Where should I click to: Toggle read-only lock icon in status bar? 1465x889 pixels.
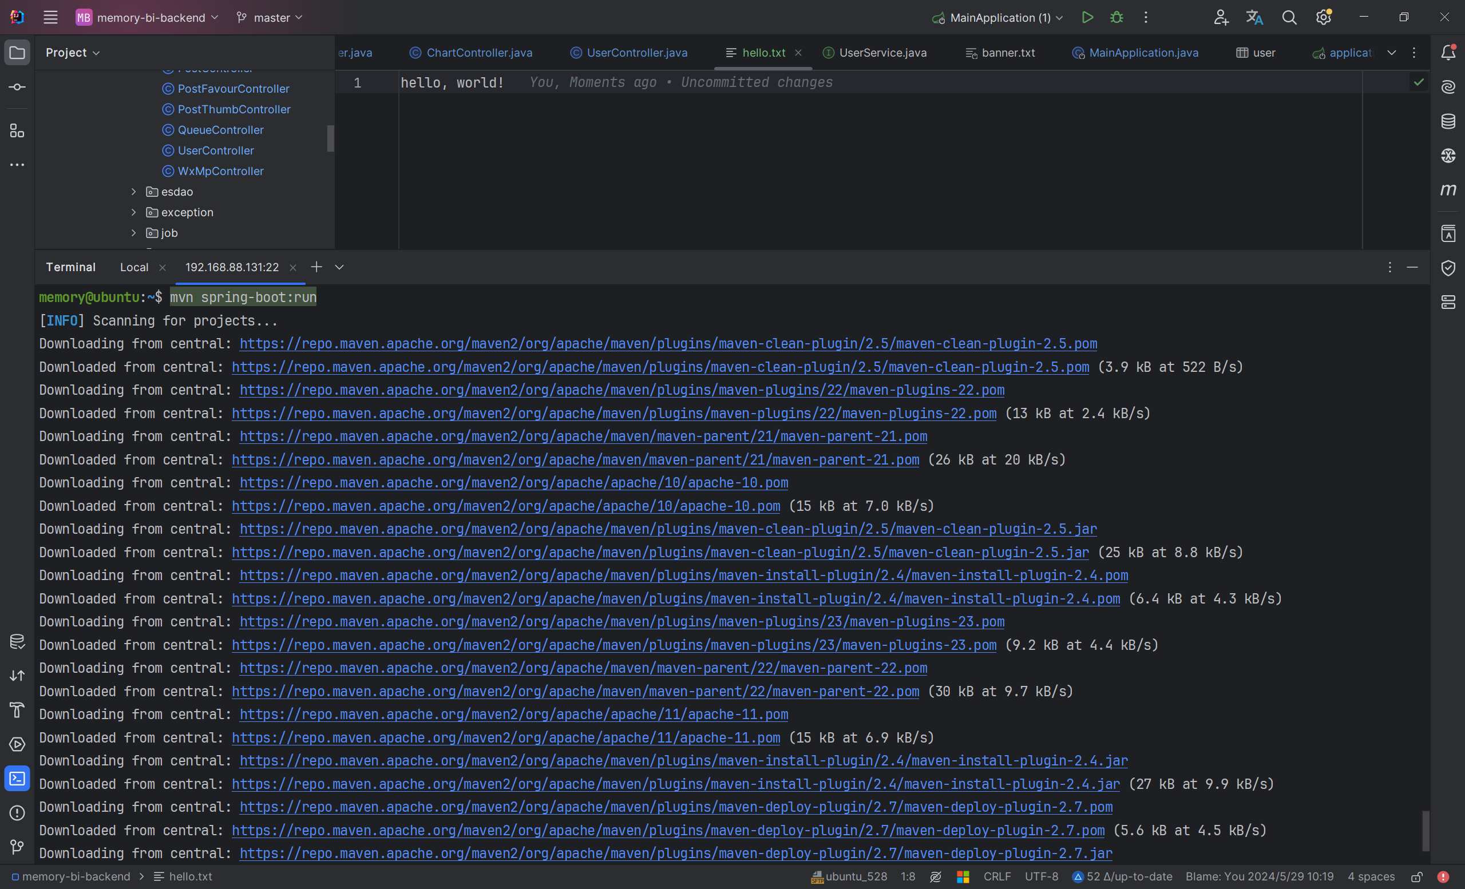pyautogui.click(x=1418, y=876)
